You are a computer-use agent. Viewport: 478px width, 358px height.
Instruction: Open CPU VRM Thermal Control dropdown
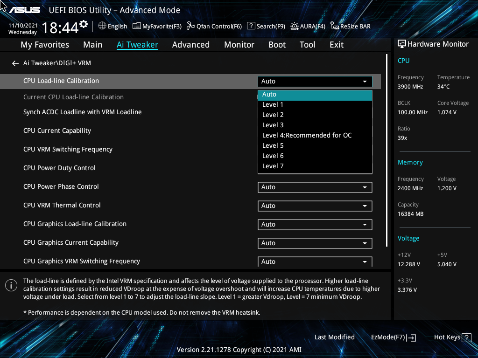click(315, 206)
